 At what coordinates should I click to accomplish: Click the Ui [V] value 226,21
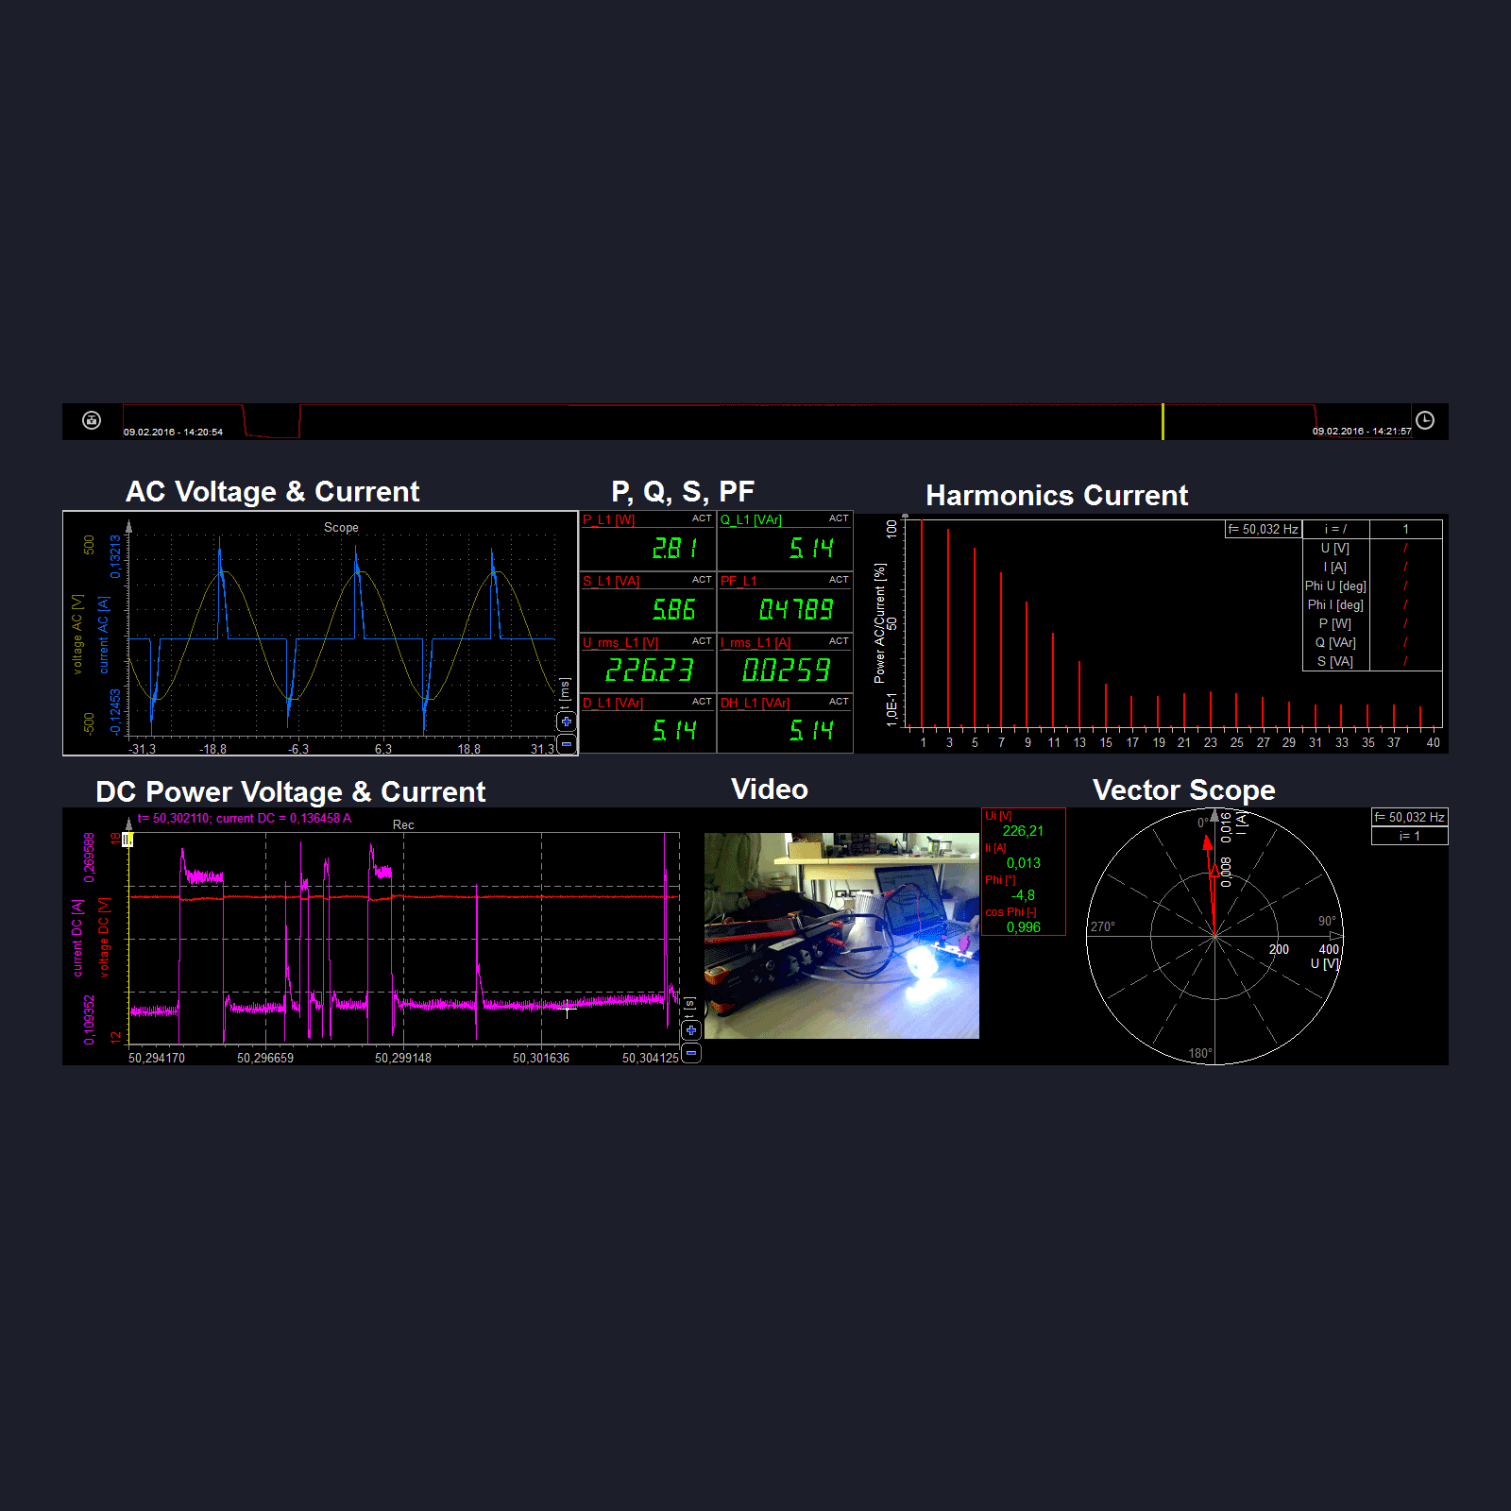1023,831
